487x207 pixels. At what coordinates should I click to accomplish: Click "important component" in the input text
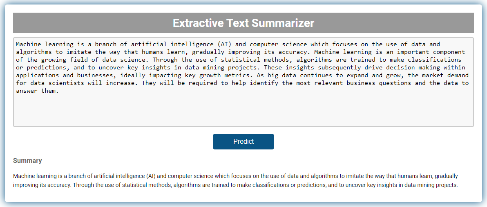431,52
